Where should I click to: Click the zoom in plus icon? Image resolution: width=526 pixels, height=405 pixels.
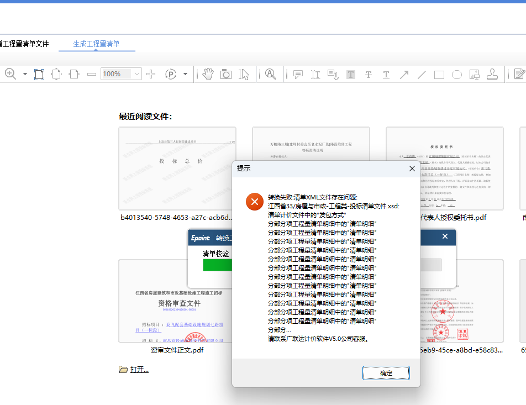click(x=151, y=74)
